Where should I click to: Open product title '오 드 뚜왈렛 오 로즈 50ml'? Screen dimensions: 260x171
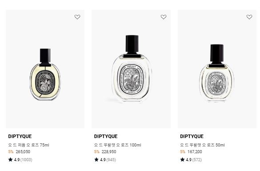(202, 145)
